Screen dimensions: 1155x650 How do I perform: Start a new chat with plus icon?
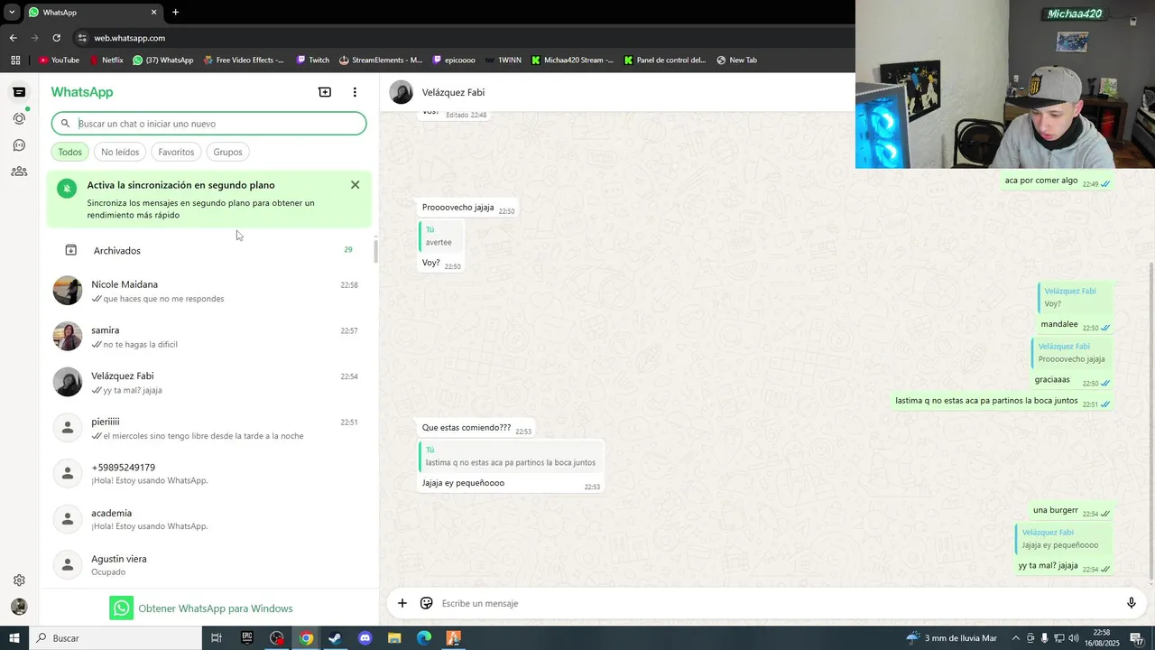coord(325,92)
